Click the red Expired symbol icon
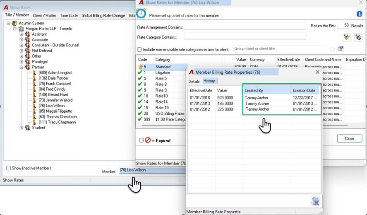Screen dimensions: 367x215 [x=148, y=140]
